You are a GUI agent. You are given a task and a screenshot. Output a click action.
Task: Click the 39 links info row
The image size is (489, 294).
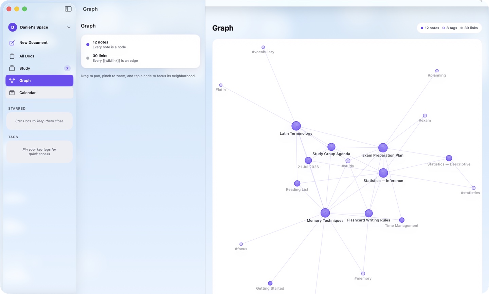tap(140, 58)
